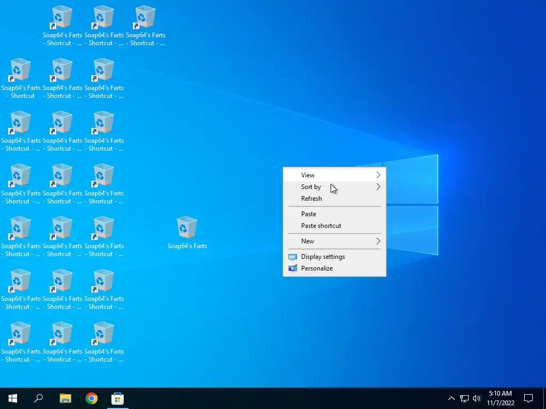Open taskbar Search magnifier
The image size is (546, 409).
[38, 398]
